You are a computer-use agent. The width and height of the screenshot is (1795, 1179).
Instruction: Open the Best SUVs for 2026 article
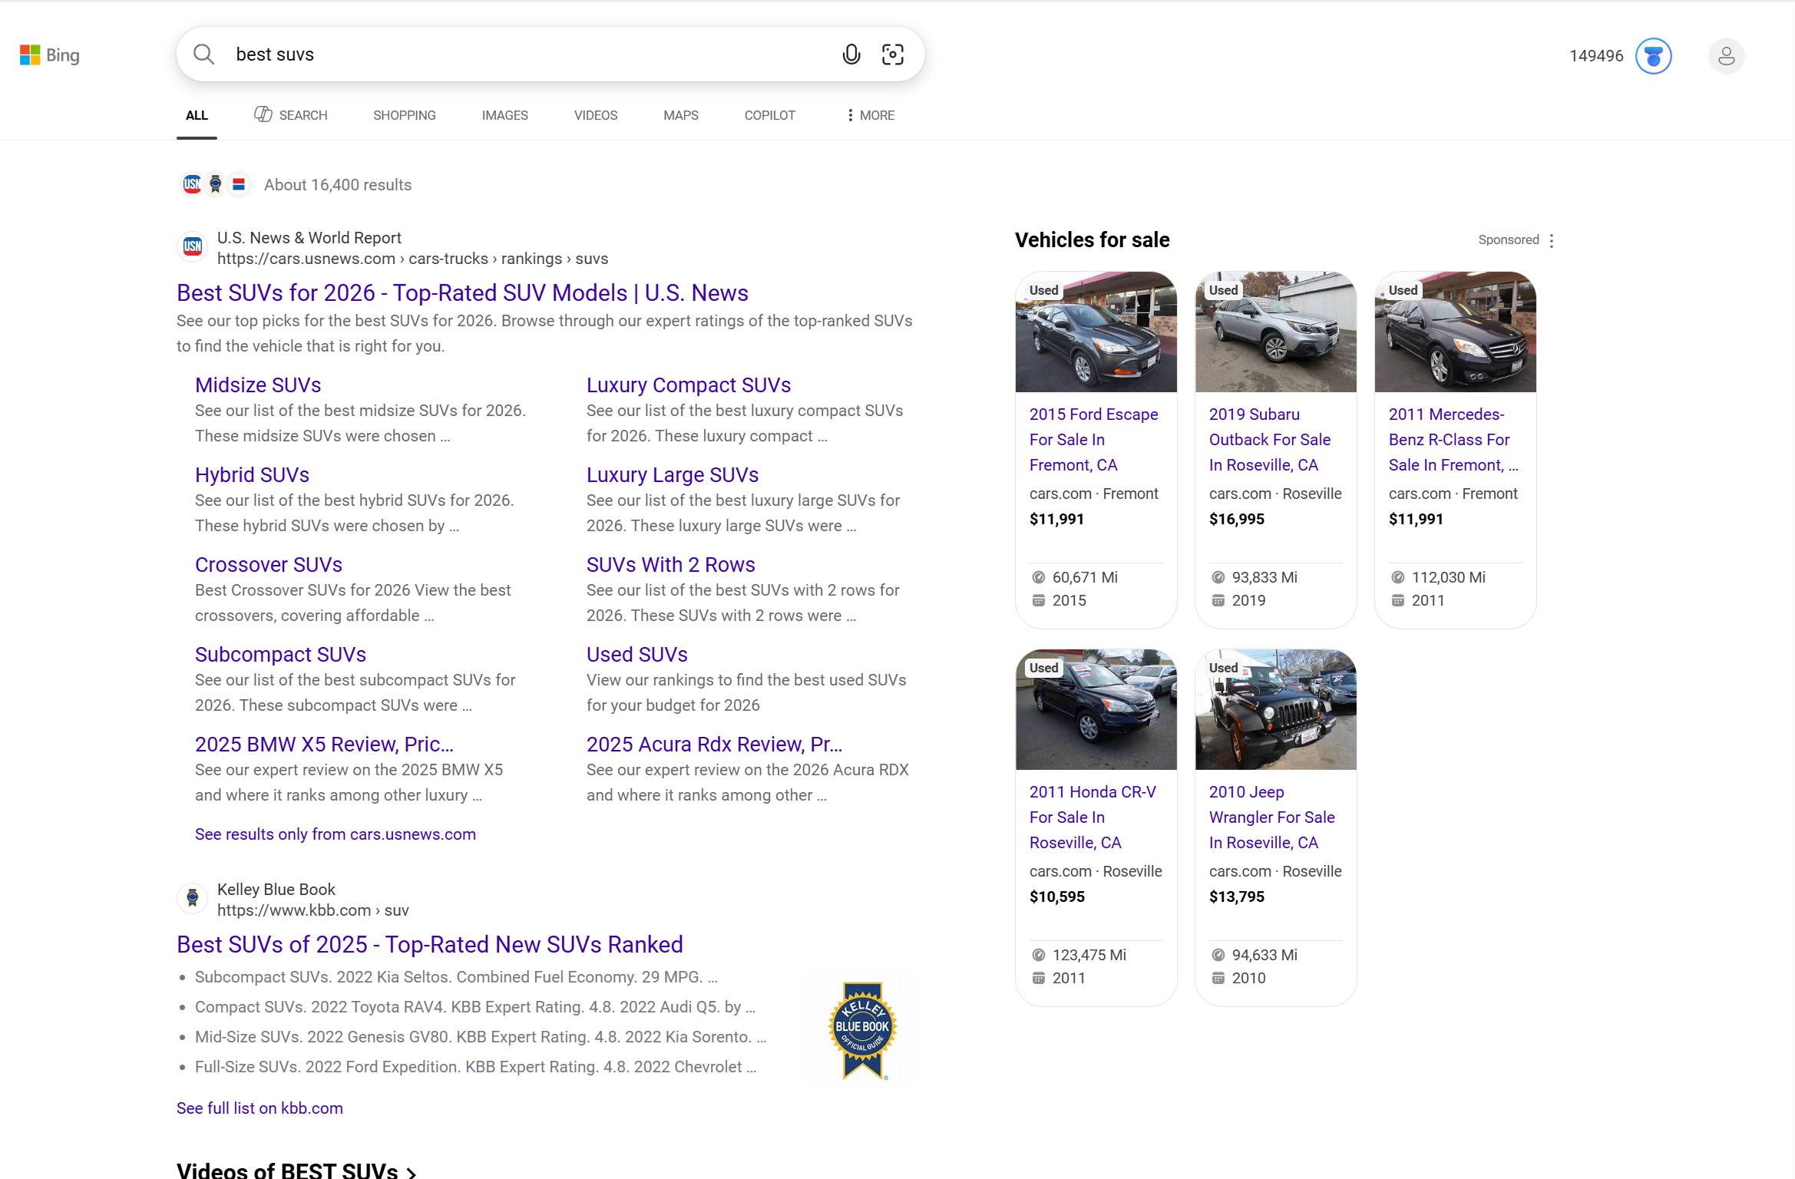(x=461, y=292)
